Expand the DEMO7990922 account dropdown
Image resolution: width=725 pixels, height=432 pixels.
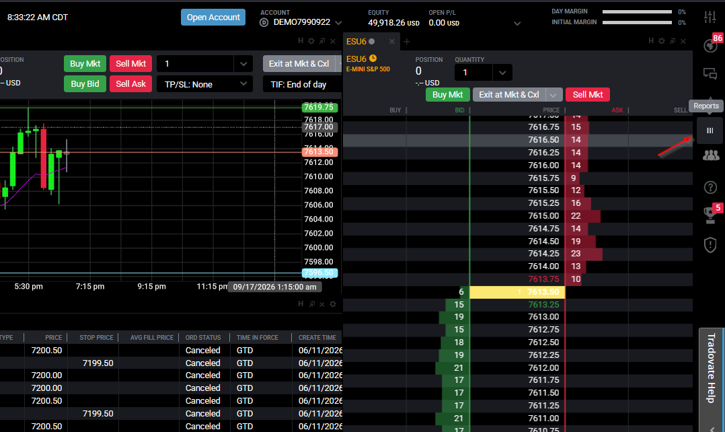[338, 23]
